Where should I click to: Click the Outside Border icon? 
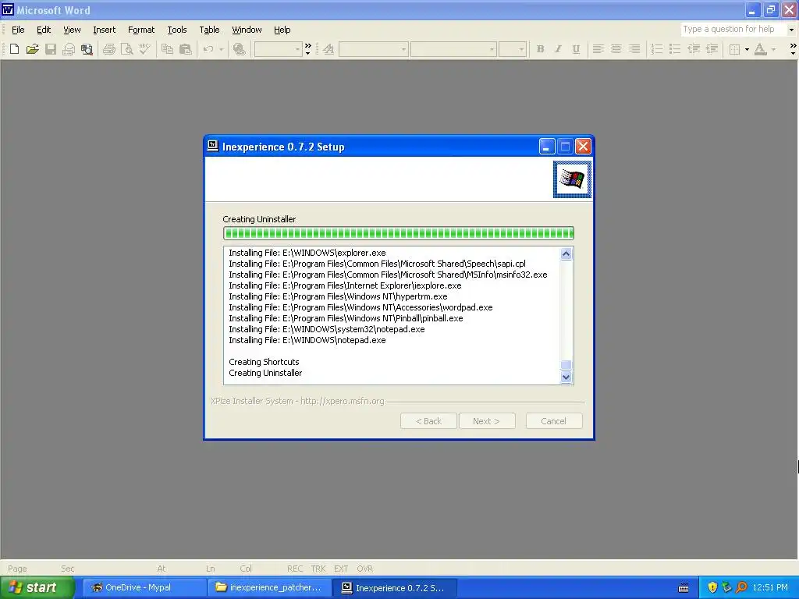click(x=734, y=49)
